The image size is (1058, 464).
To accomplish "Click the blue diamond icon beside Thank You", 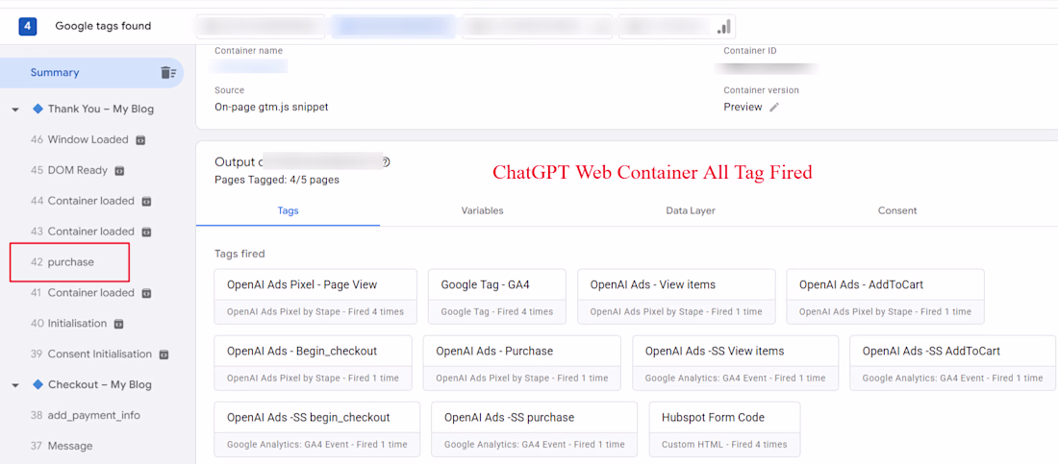I will coord(38,110).
